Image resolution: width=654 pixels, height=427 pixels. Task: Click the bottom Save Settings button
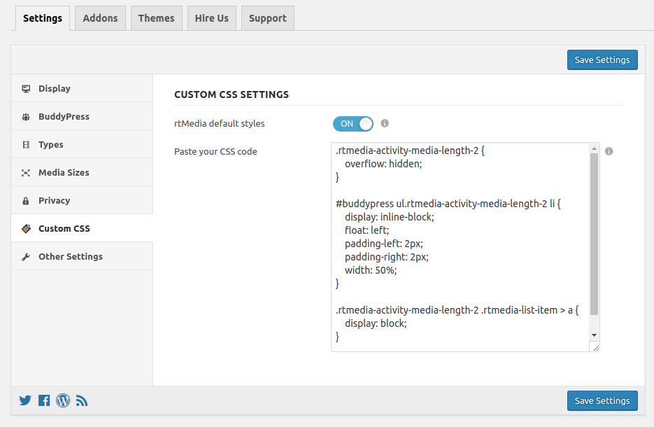(602, 401)
